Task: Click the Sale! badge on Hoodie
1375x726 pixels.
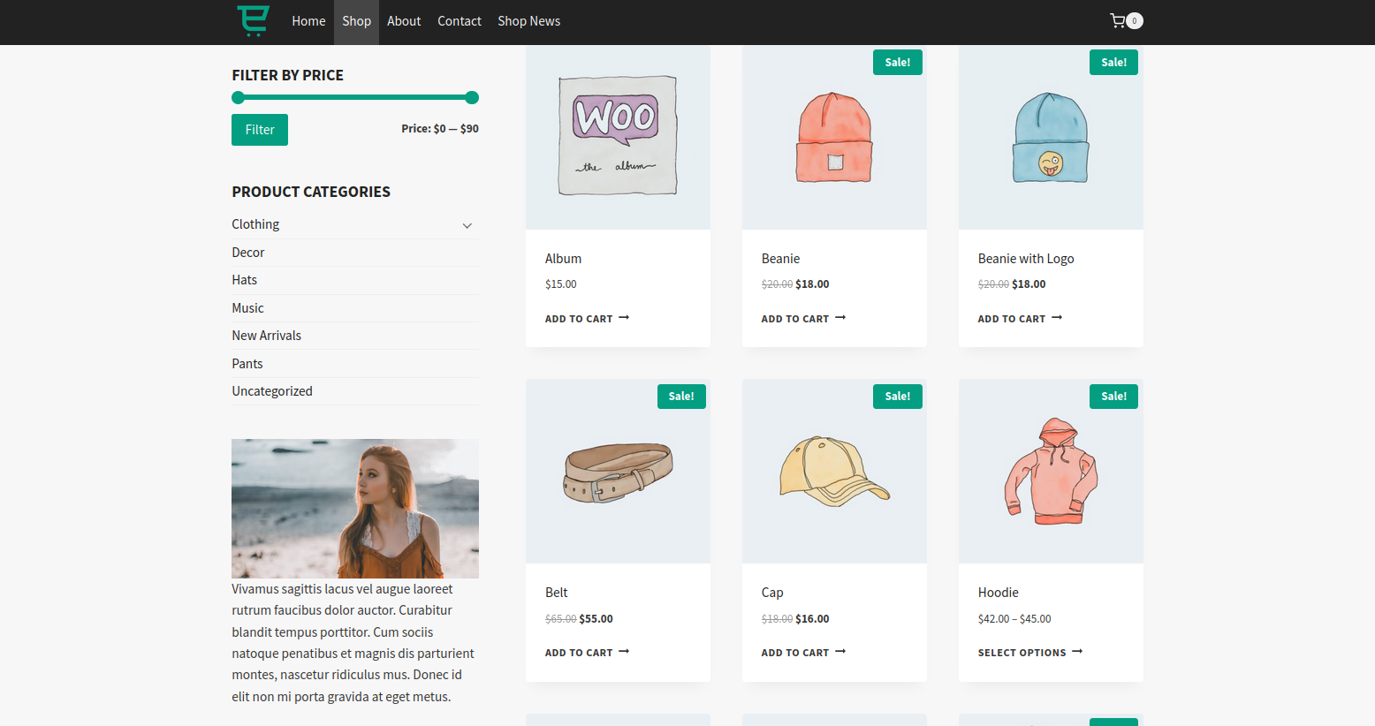Action: click(1113, 397)
